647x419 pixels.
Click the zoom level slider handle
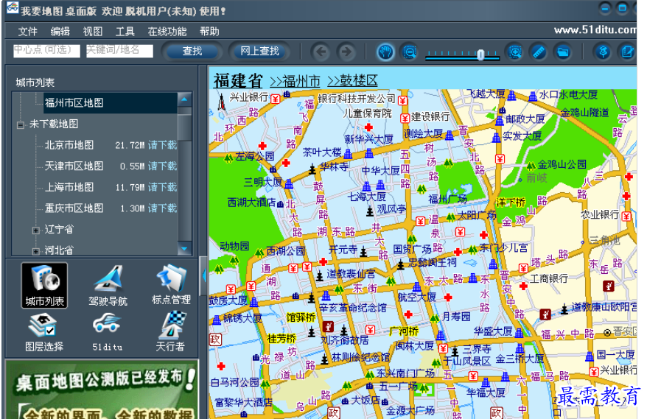[480, 54]
